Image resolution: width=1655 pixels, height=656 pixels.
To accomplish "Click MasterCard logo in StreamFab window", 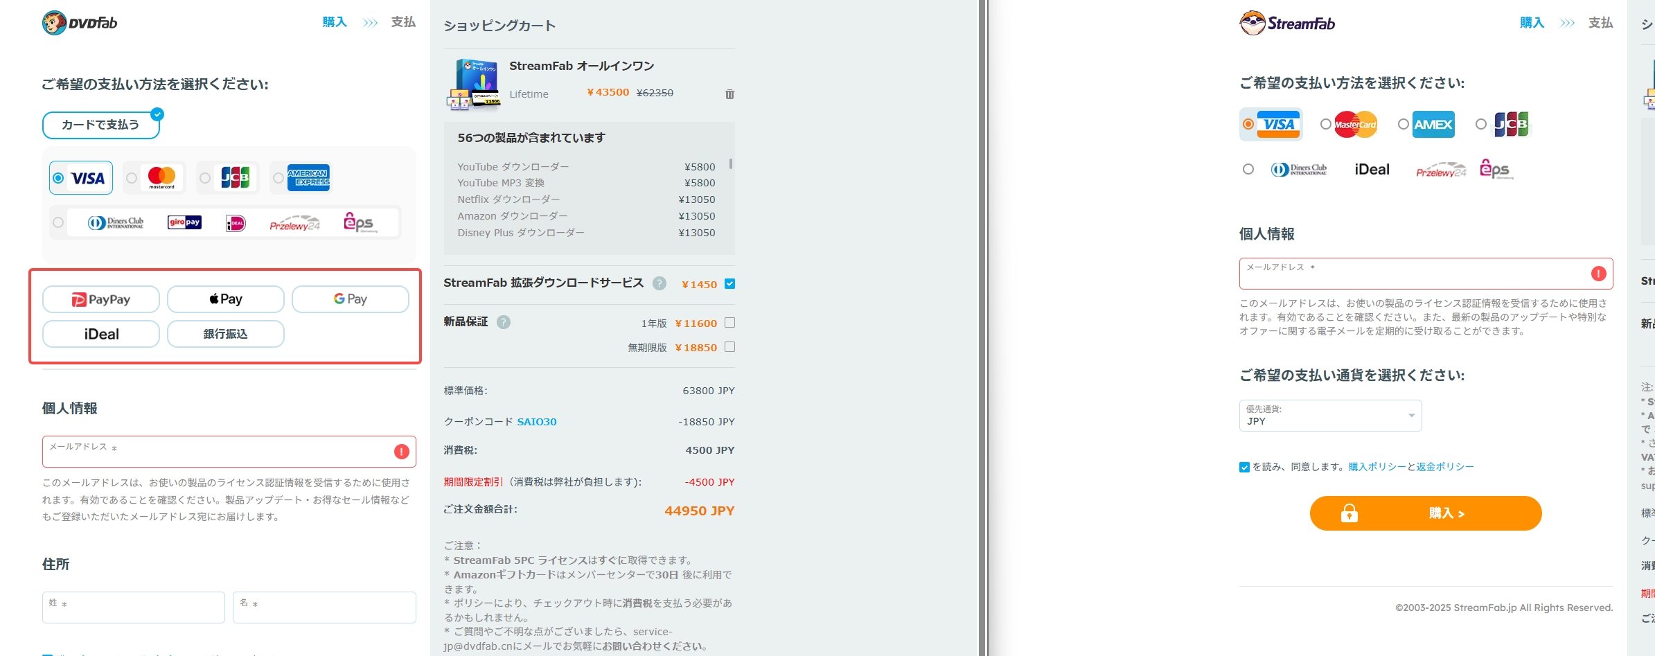I will tap(1356, 125).
